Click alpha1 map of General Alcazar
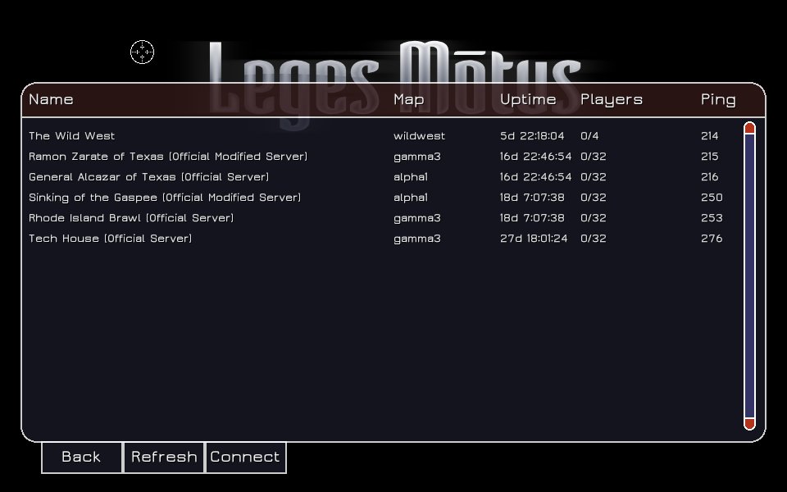 pyautogui.click(x=411, y=178)
